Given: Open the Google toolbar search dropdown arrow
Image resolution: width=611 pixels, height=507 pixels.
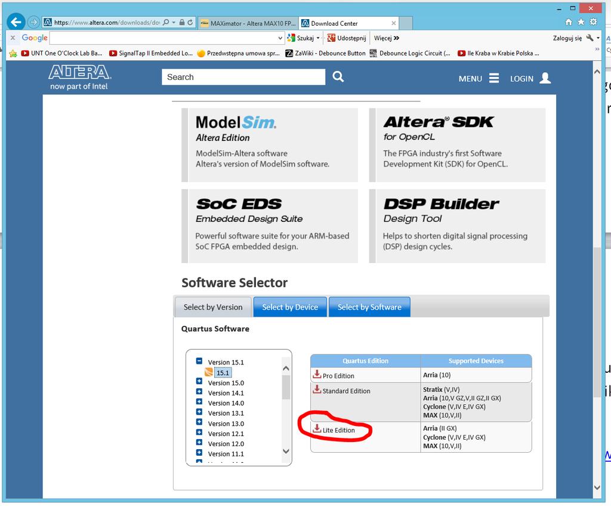Looking at the screenshot, I should pos(280,38).
